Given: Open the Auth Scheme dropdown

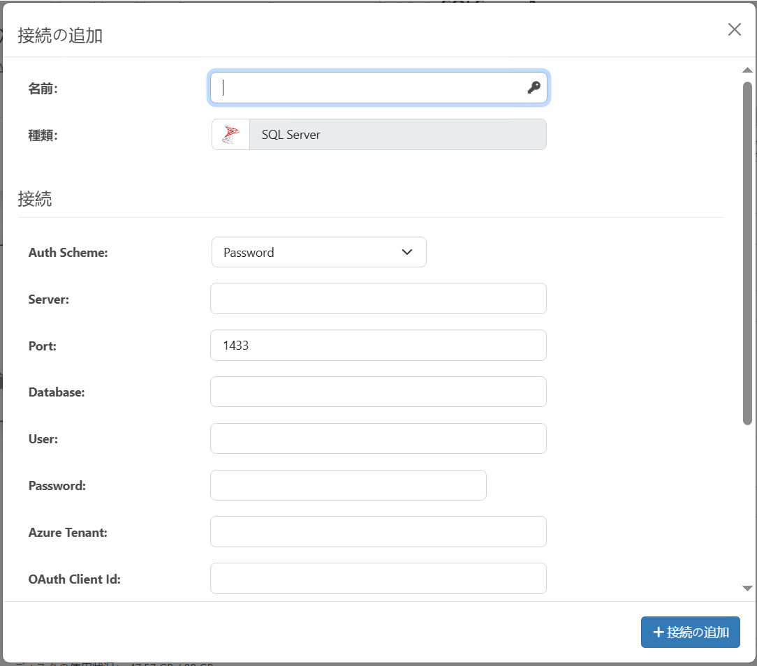Looking at the screenshot, I should coord(318,252).
